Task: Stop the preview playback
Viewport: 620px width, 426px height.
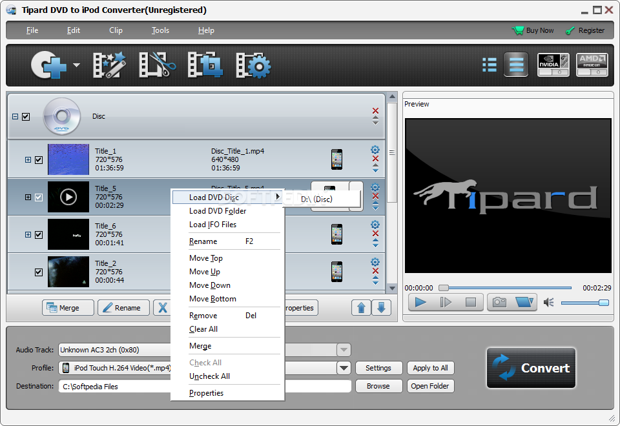Action: pos(471,303)
